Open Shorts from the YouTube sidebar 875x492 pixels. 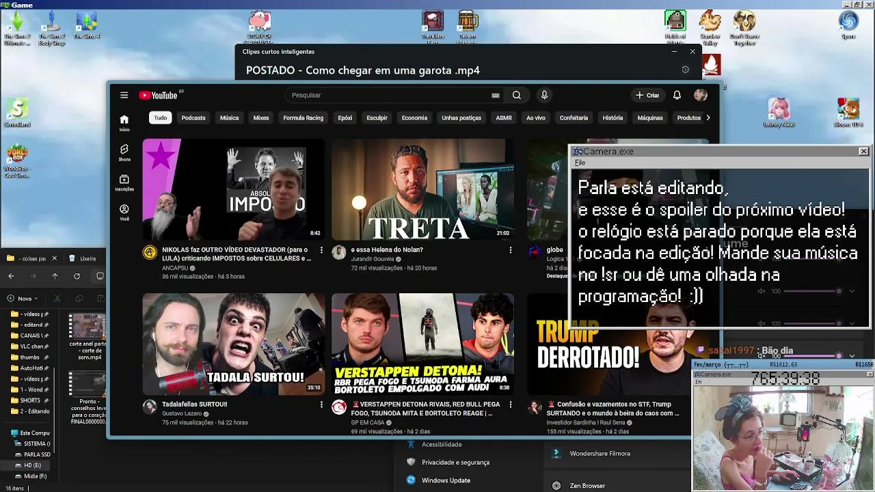[x=124, y=152]
